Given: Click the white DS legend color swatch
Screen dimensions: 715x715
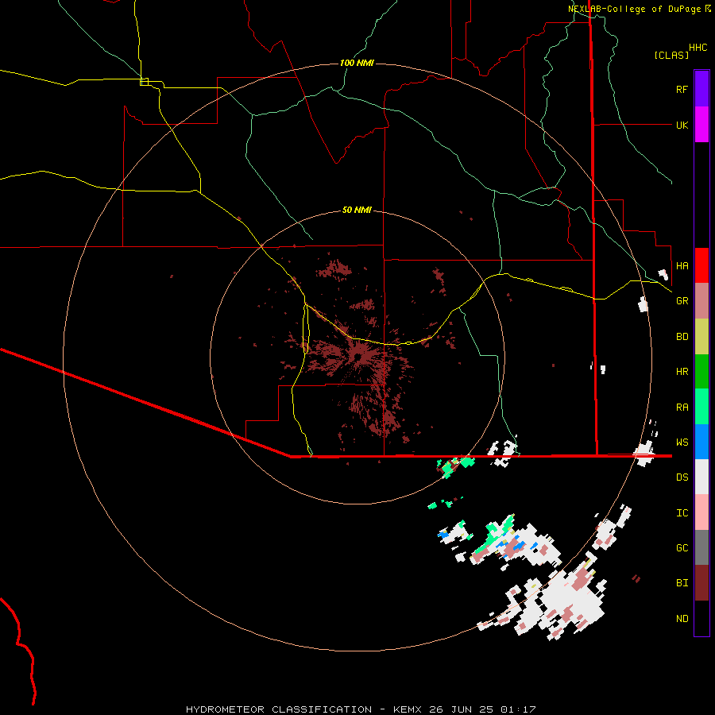Looking at the screenshot, I should tap(701, 477).
